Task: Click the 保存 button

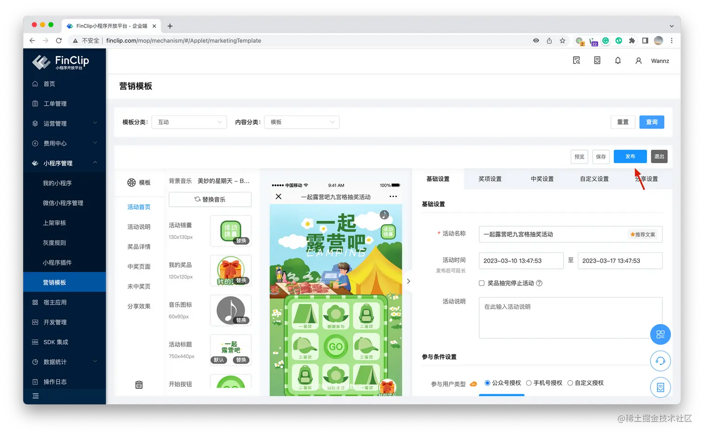Action: click(x=601, y=156)
